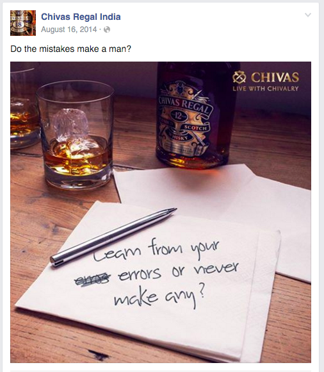Click the silver pen on the napkin
The width and height of the screenshot is (324, 372).
pyautogui.click(x=113, y=237)
